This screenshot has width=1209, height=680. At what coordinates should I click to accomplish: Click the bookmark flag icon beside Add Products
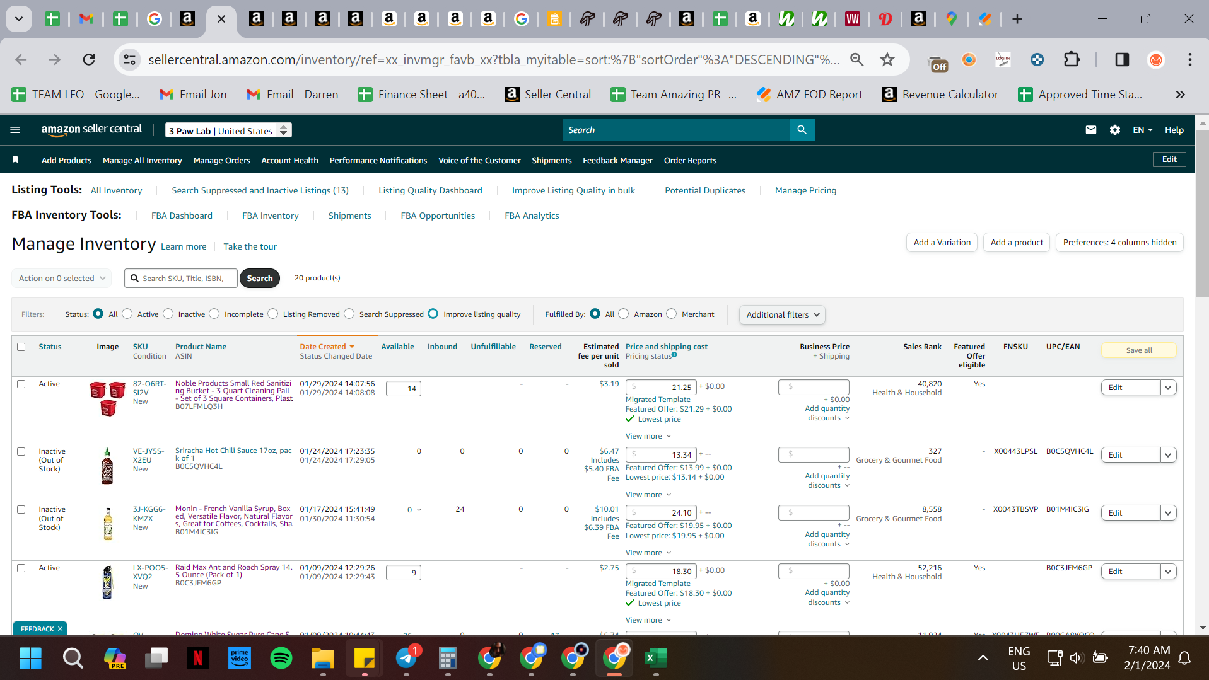(15, 160)
